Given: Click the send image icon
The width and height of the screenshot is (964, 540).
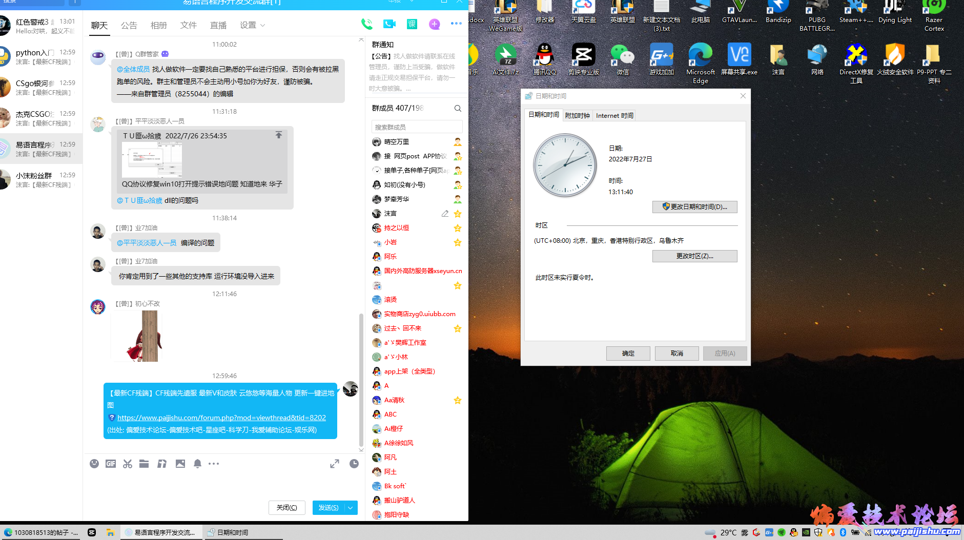Looking at the screenshot, I should [x=180, y=464].
